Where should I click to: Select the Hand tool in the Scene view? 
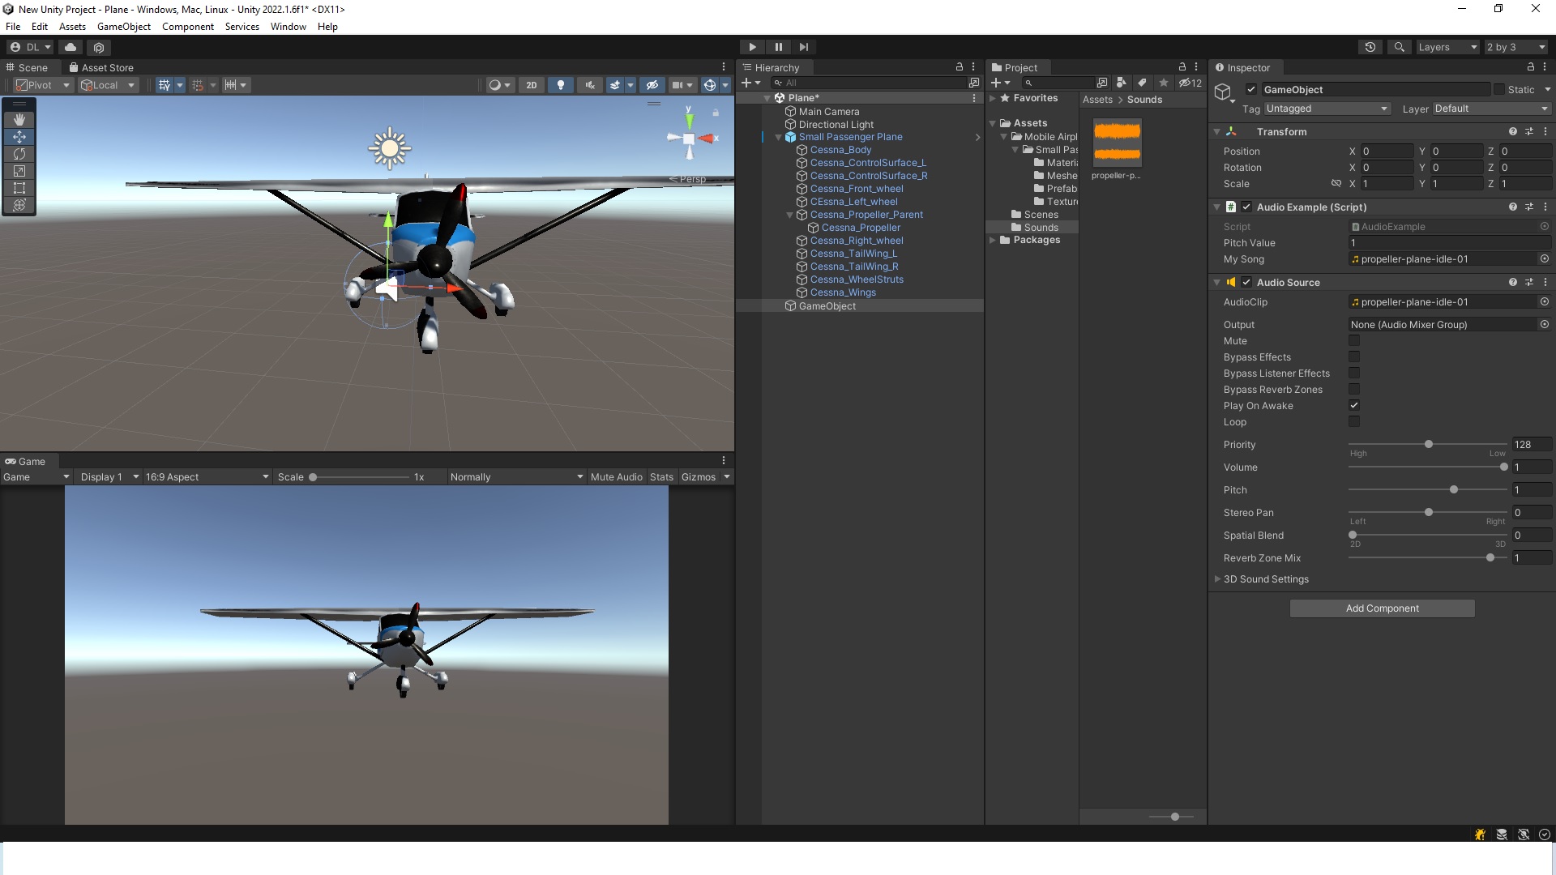(x=19, y=119)
